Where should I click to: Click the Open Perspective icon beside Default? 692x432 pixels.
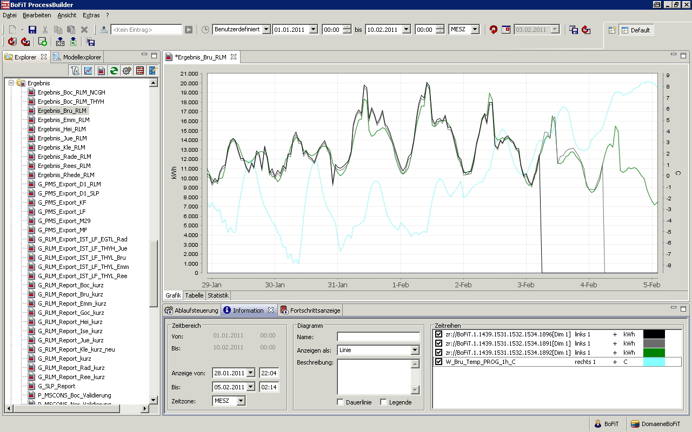[x=612, y=30]
